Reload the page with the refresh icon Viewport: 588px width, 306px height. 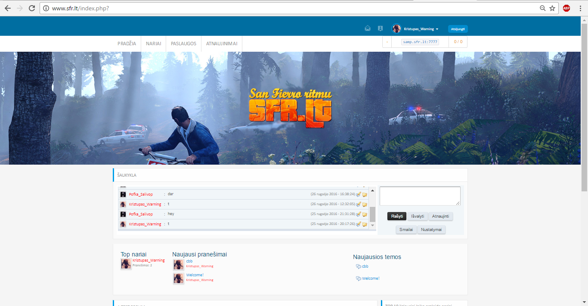pos(32,8)
